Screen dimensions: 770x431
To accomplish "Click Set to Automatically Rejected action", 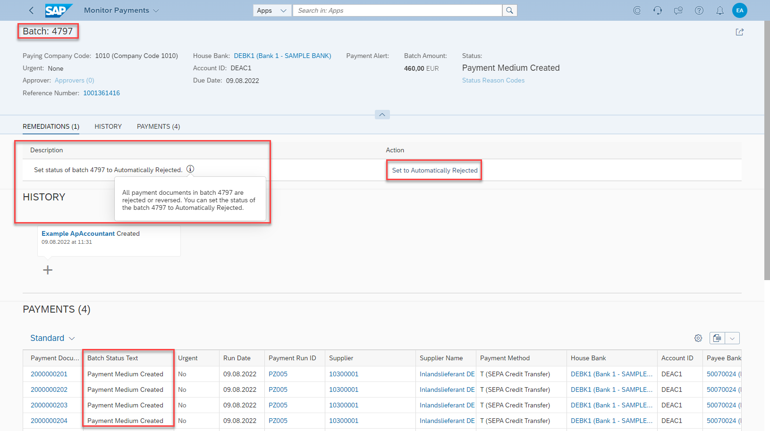I will click(x=435, y=170).
